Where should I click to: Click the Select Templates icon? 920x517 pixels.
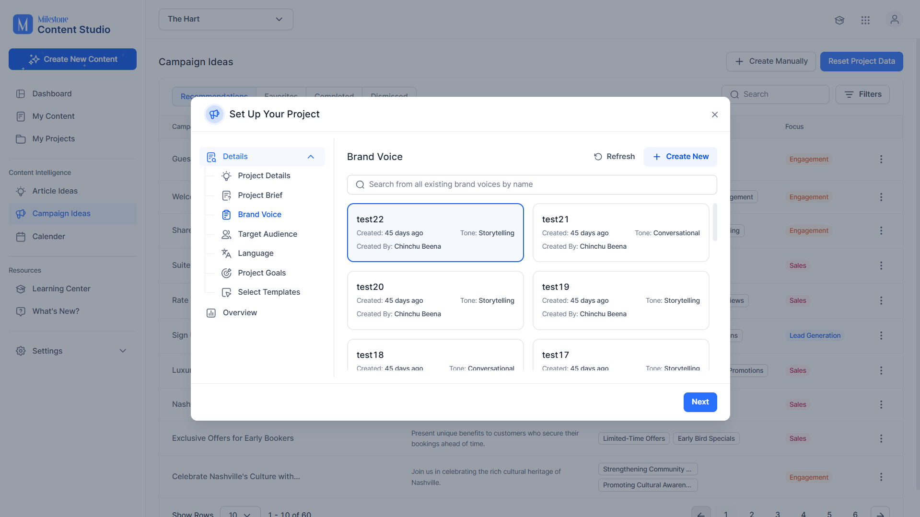pos(226,292)
